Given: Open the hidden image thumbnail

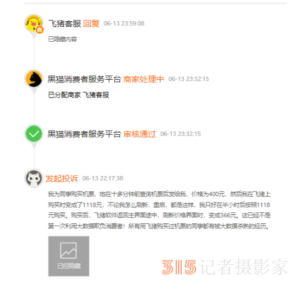Looking at the screenshot, I should (x=69, y=256).
